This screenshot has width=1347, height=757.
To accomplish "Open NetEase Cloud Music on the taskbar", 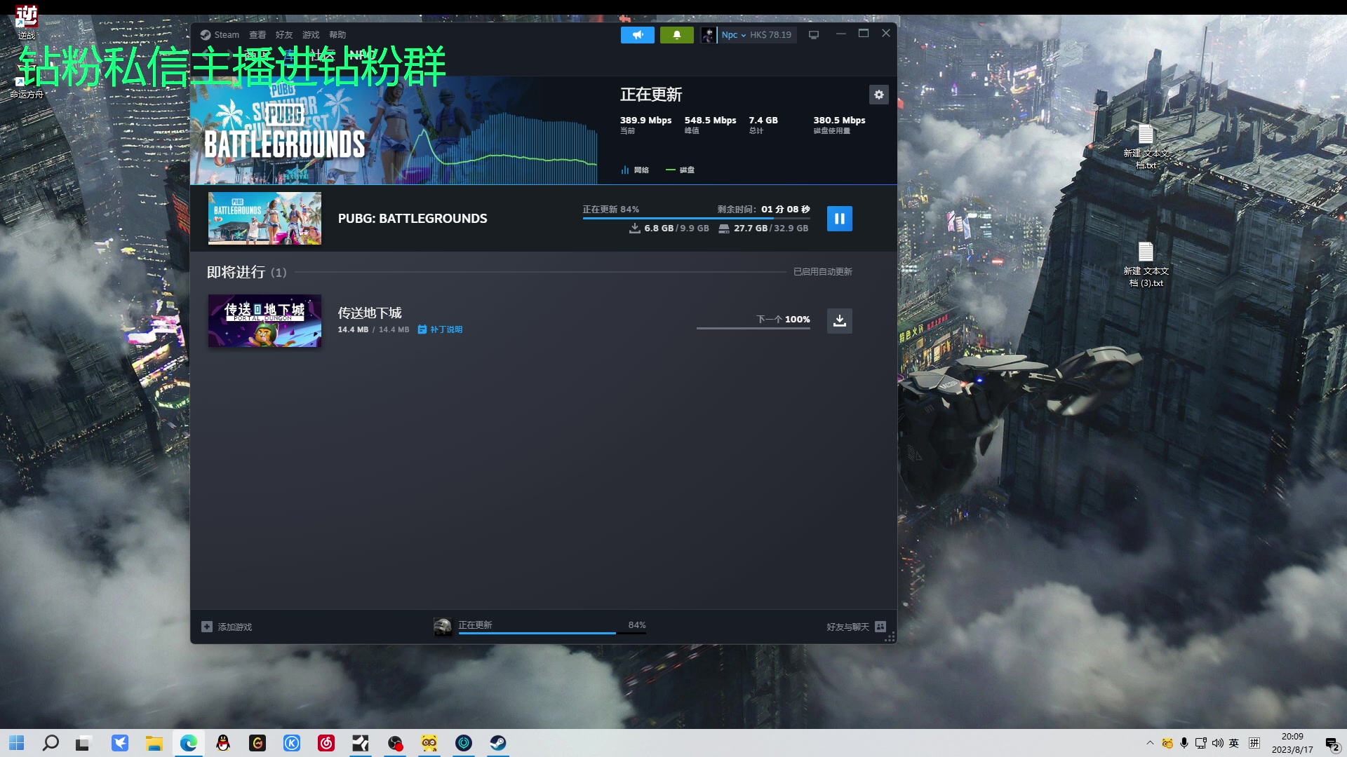I will pyautogui.click(x=326, y=743).
